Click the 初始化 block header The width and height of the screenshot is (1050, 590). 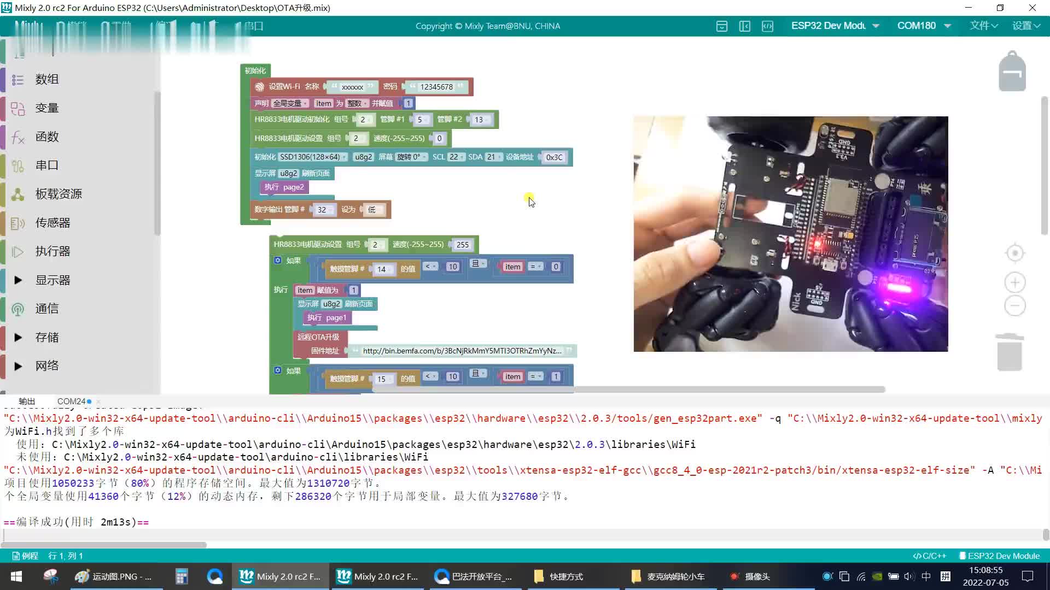point(255,70)
